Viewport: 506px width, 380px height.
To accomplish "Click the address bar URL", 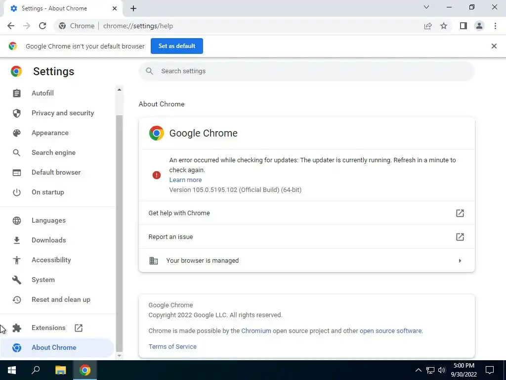I will (x=138, y=26).
